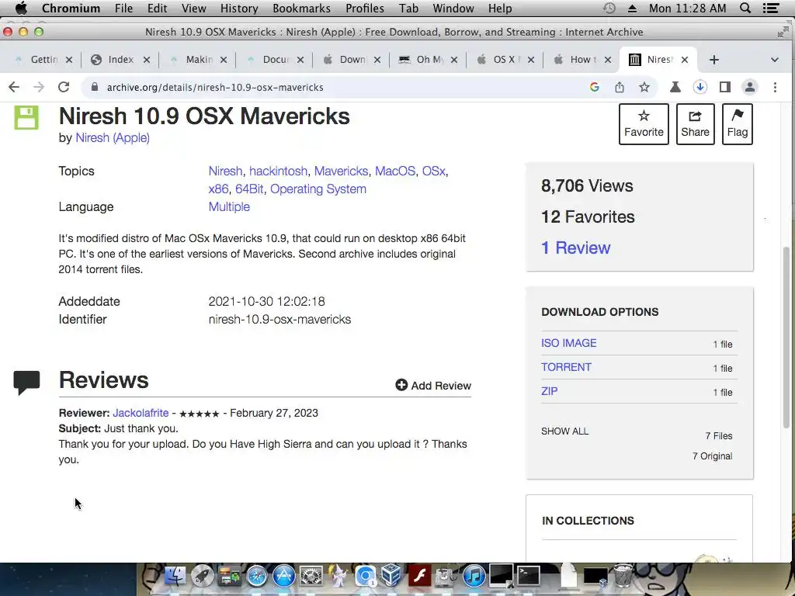The height and width of the screenshot is (596, 795).
Task: Bookmark this page with the star icon
Action: coord(644,87)
